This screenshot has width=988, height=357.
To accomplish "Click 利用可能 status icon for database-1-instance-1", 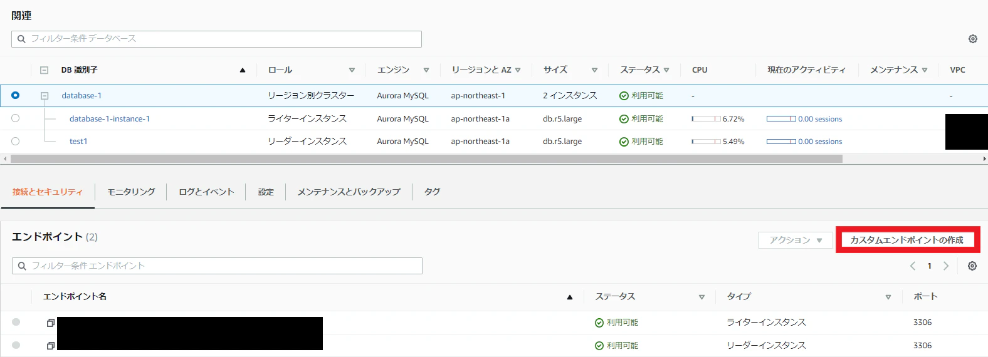I will click(x=624, y=119).
